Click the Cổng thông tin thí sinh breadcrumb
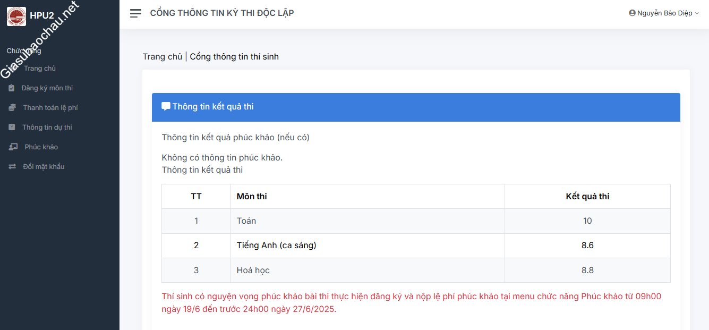Screen dimensions: 709x330 click(234, 57)
